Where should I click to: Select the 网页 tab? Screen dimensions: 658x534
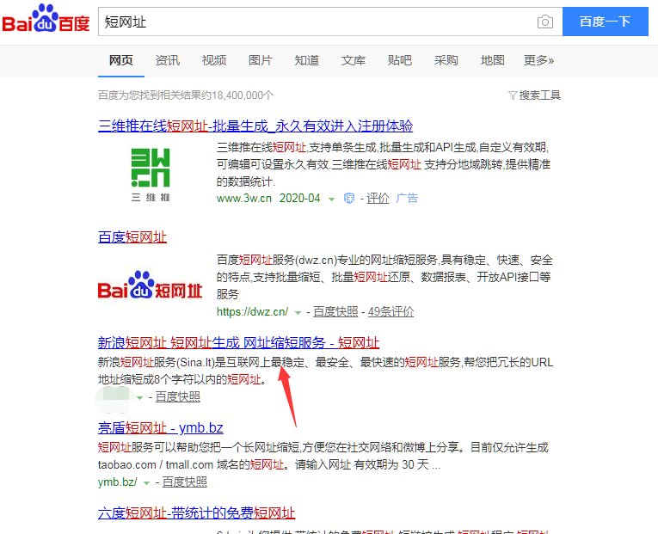[121, 60]
